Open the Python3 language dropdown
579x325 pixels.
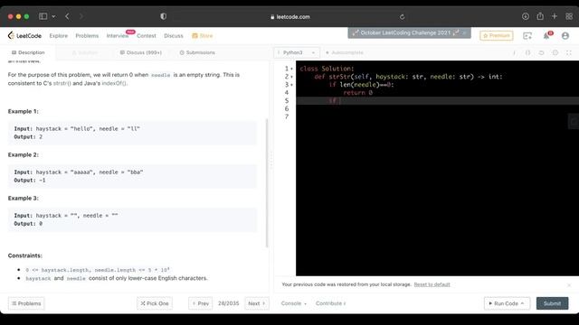[297, 52]
